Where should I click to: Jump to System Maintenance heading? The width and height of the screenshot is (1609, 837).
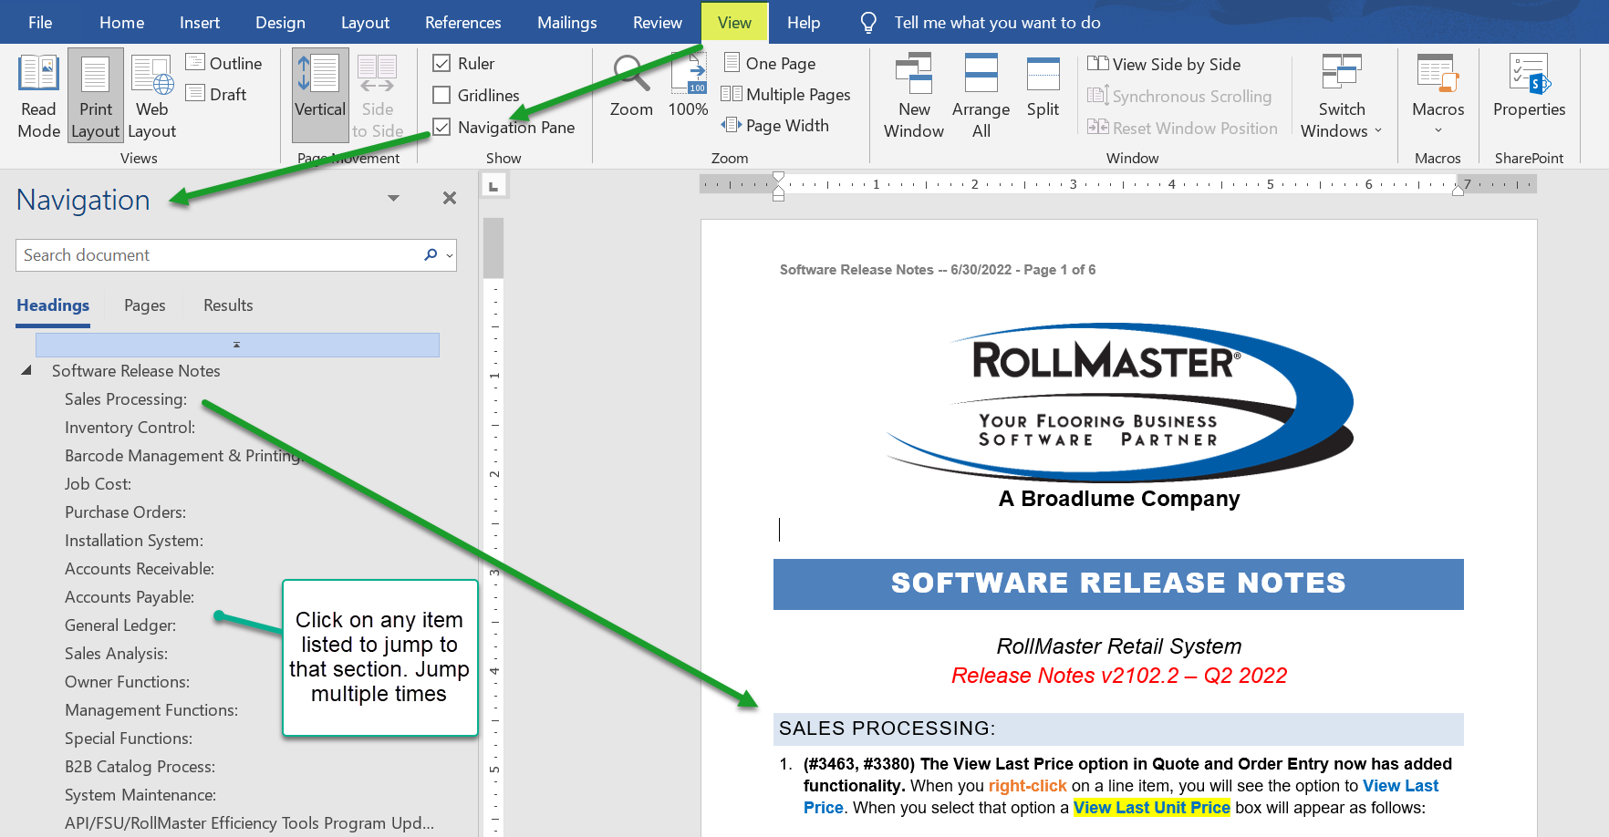[140, 794]
